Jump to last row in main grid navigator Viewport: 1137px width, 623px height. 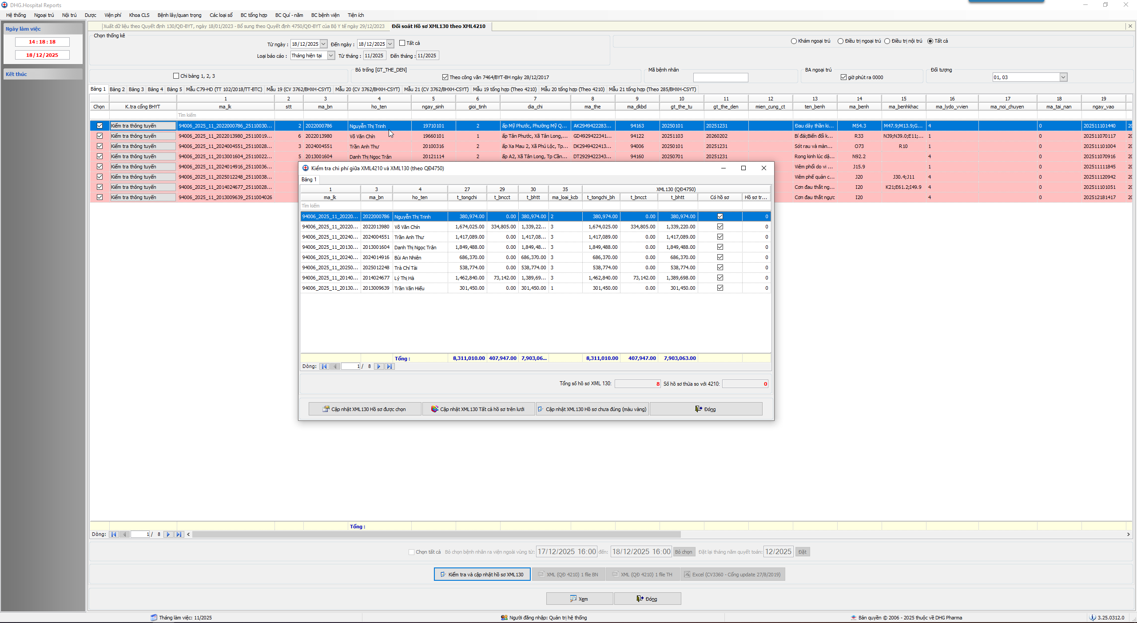(179, 535)
